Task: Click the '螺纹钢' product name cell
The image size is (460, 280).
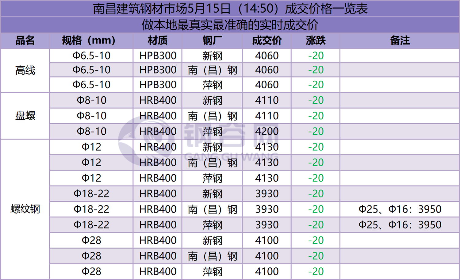Action: click(x=25, y=209)
